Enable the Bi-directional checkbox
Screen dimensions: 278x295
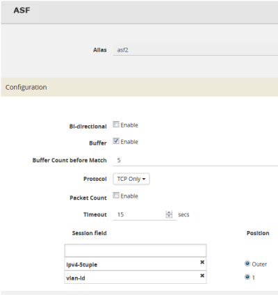(116, 125)
